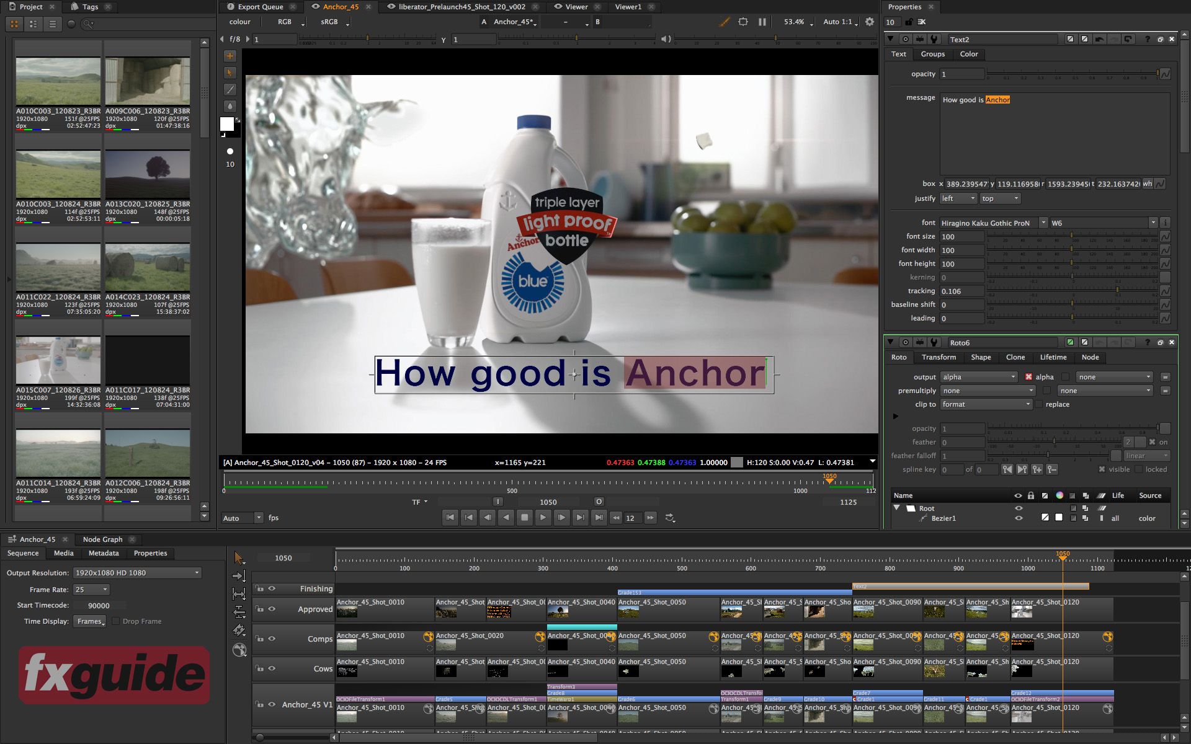This screenshot has width=1191, height=744.
Task: Hide the Approved track with its eye icon
Action: (x=272, y=609)
